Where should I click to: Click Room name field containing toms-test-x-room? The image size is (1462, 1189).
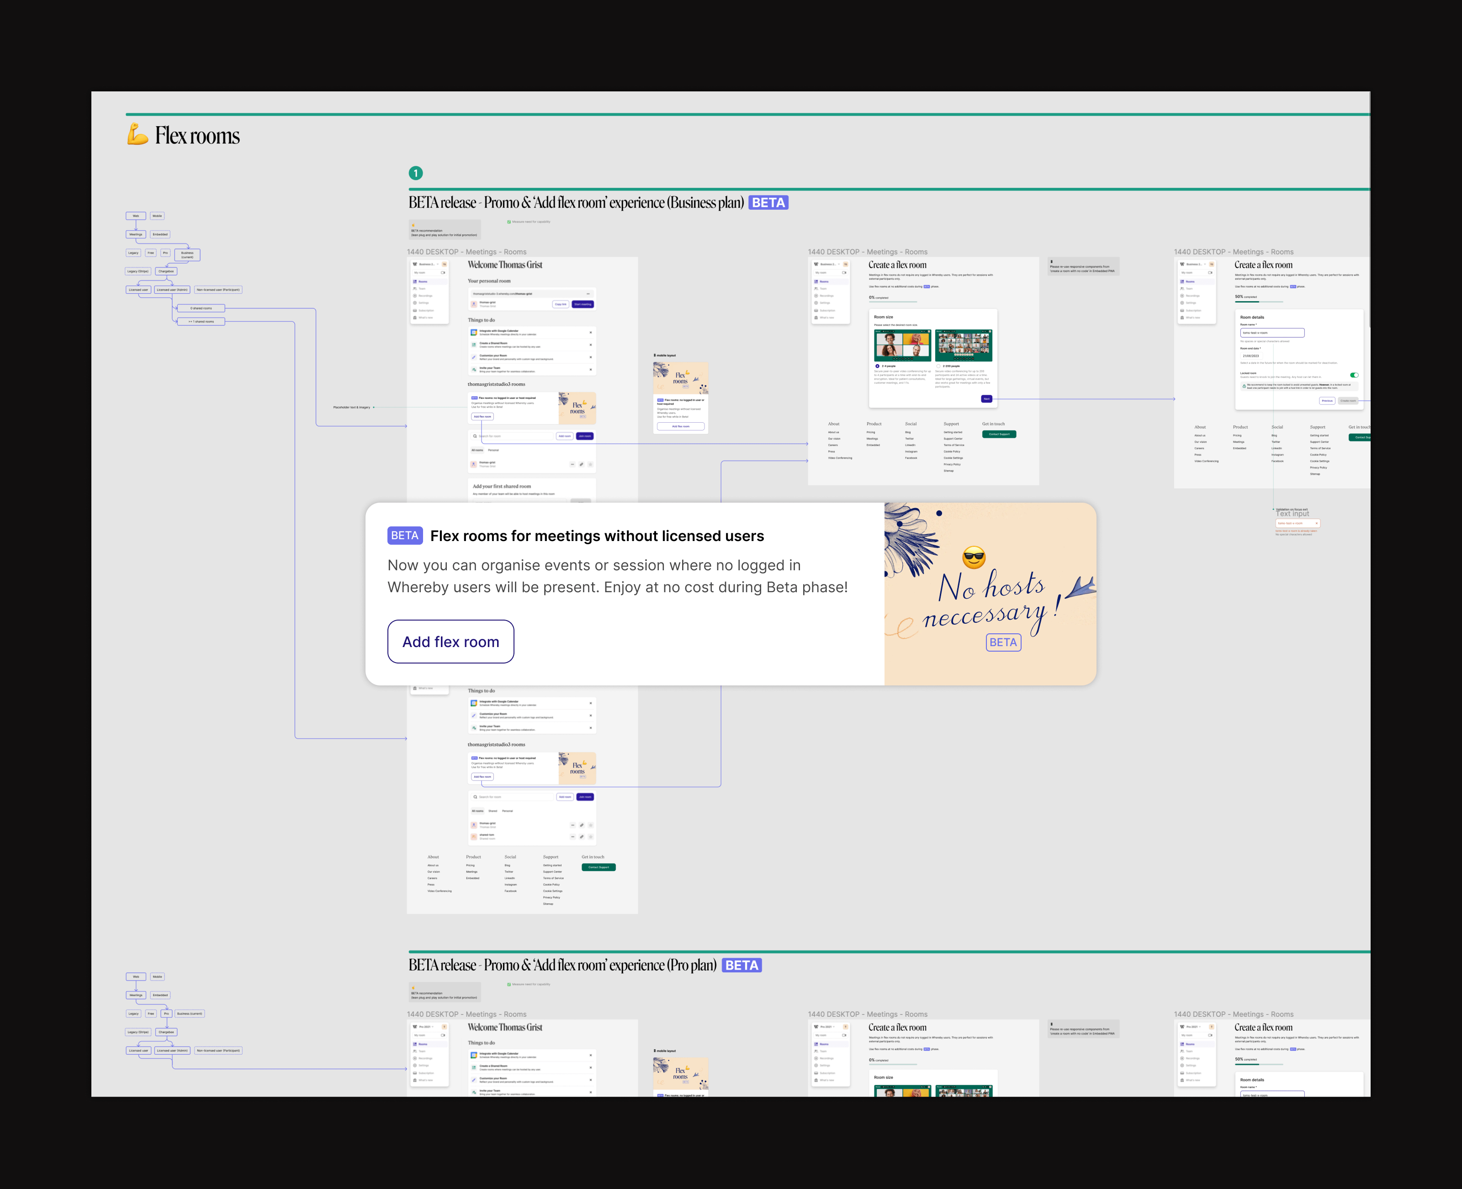click(1272, 333)
